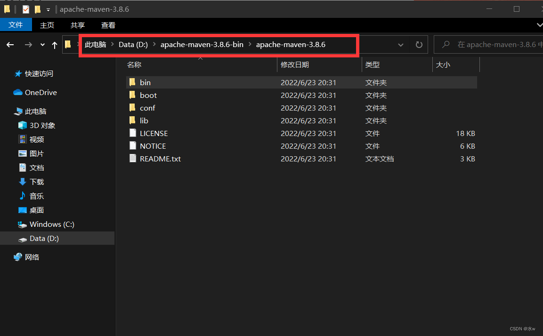The width and height of the screenshot is (543, 336).
Task: Select the bin folder icon
Action: click(132, 82)
